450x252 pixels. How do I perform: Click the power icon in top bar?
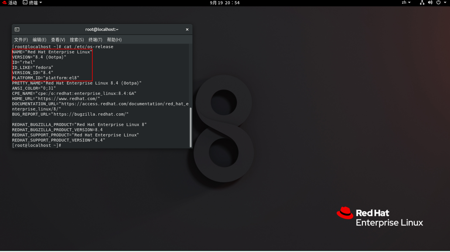(x=438, y=3)
